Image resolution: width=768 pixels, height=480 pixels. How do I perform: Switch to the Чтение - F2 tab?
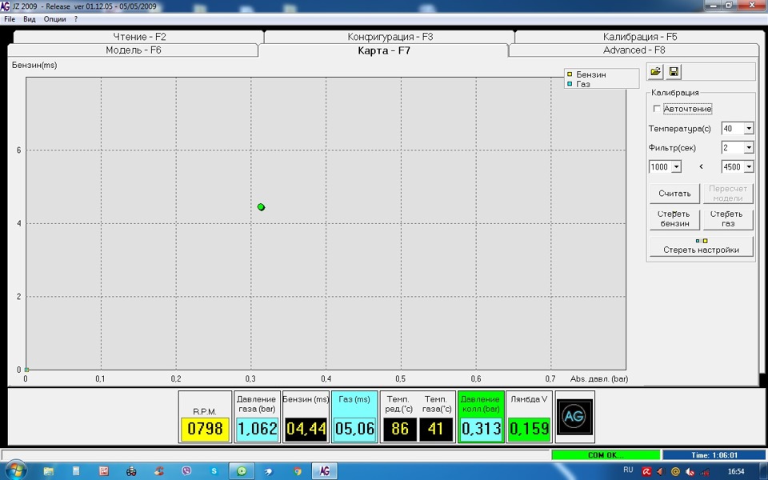pos(139,37)
